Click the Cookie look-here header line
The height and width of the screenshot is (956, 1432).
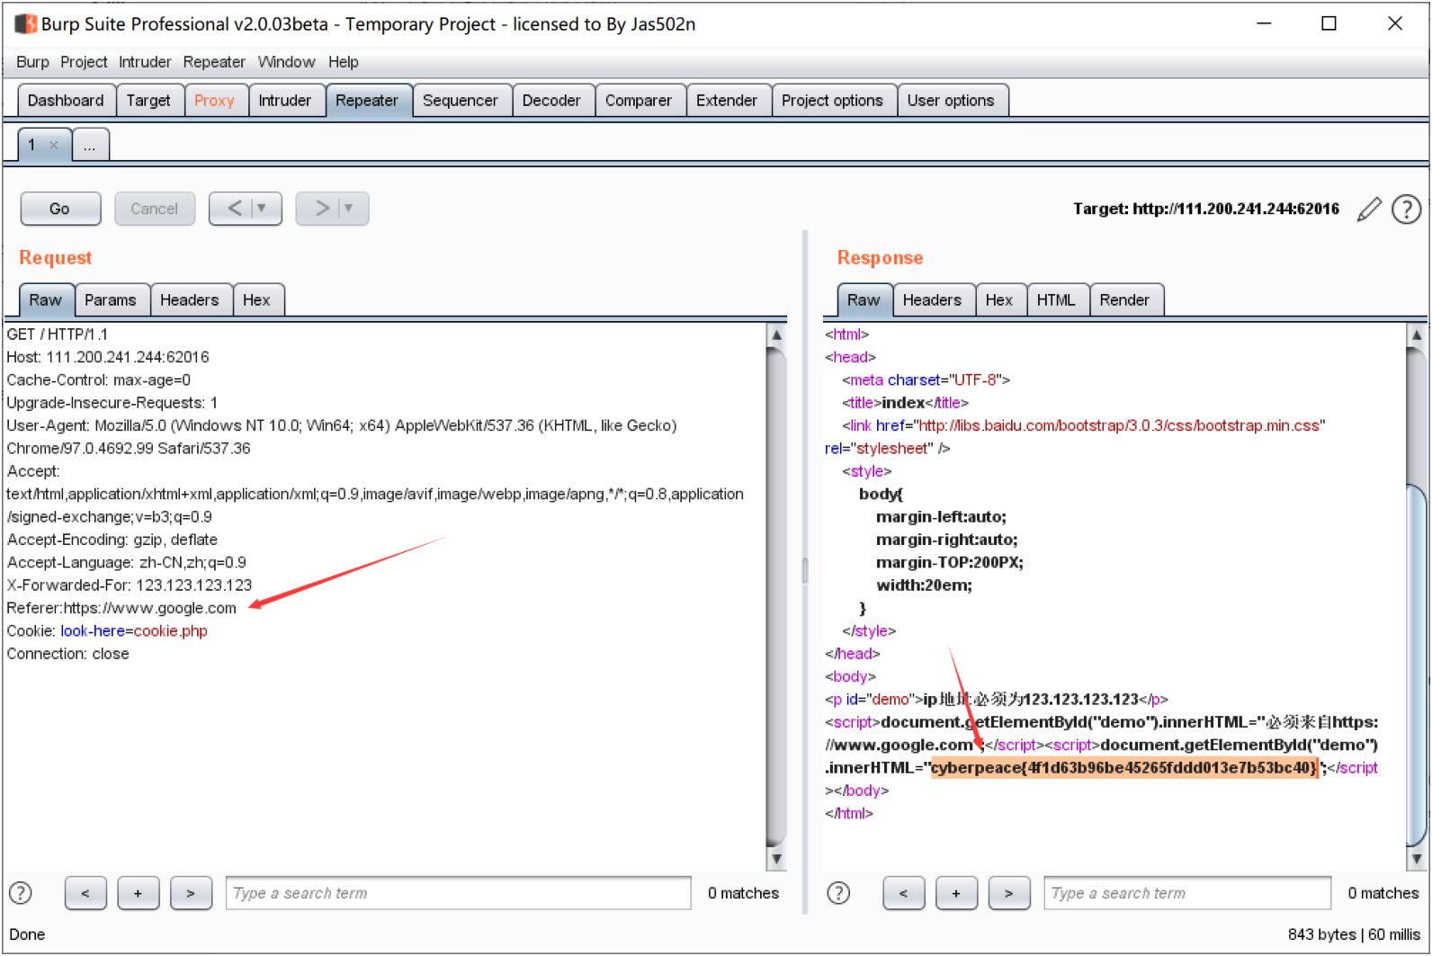coord(107,631)
